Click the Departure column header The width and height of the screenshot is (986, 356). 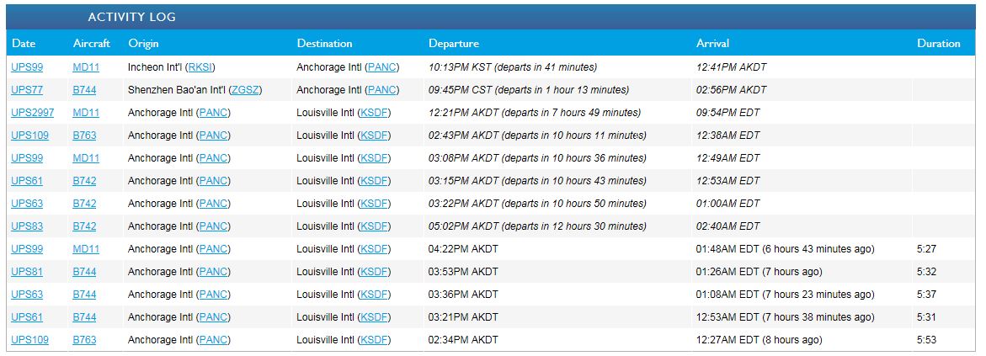(x=453, y=44)
